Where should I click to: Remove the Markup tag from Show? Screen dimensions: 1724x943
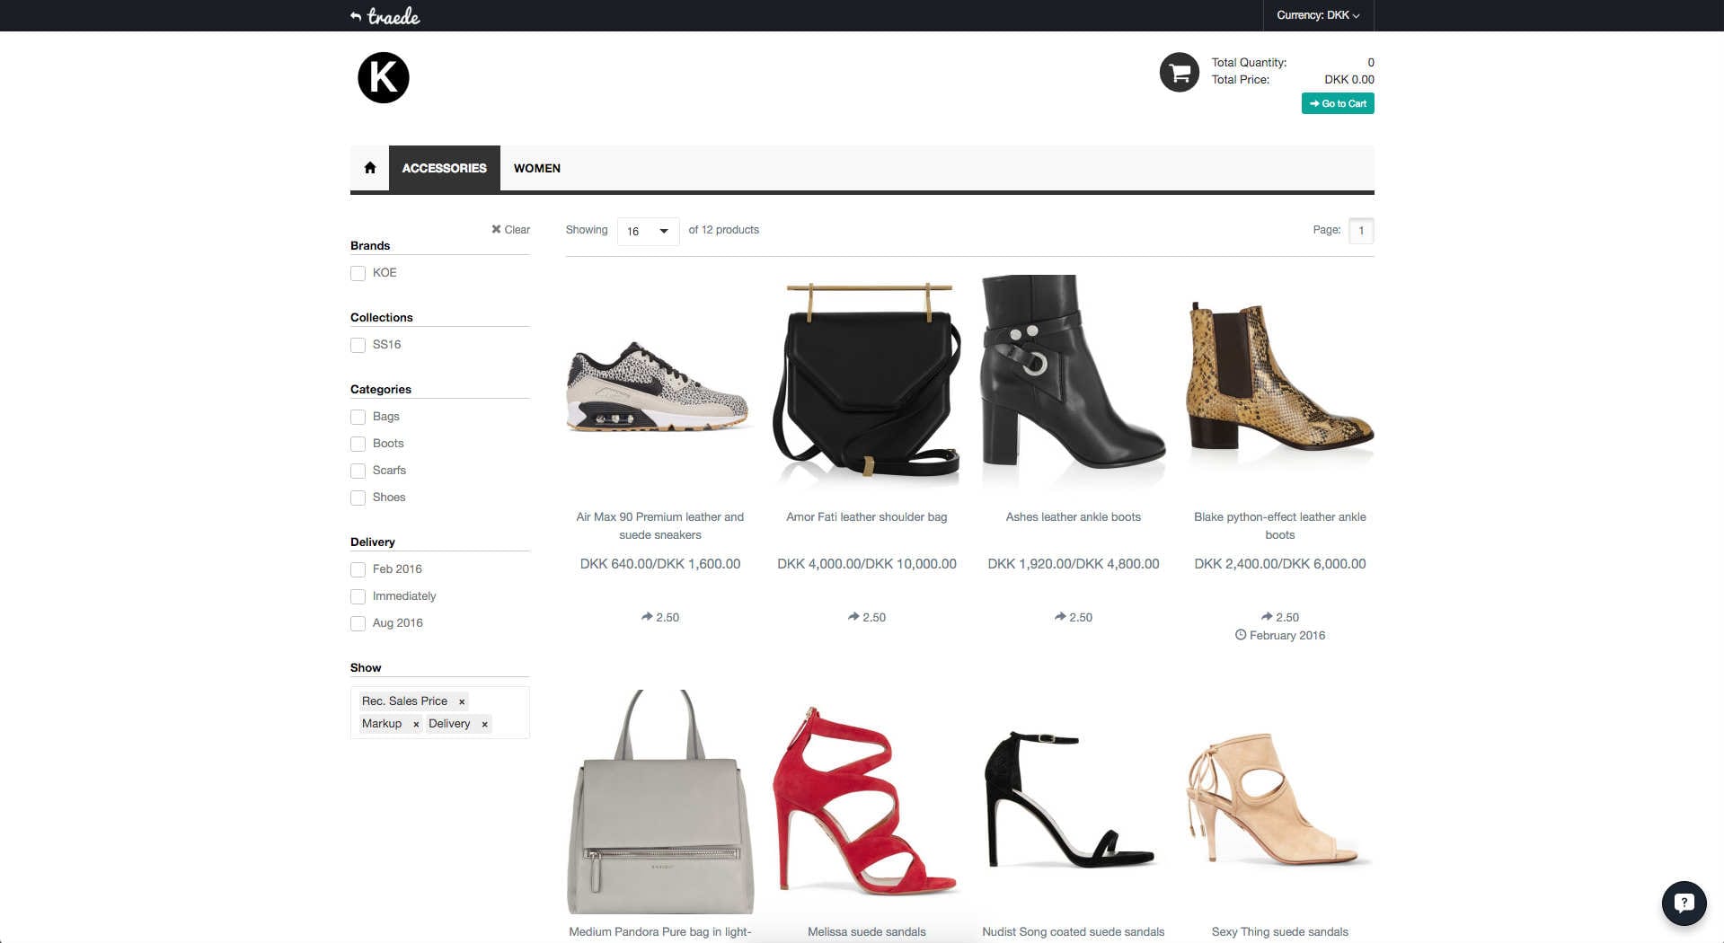pos(416,724)
